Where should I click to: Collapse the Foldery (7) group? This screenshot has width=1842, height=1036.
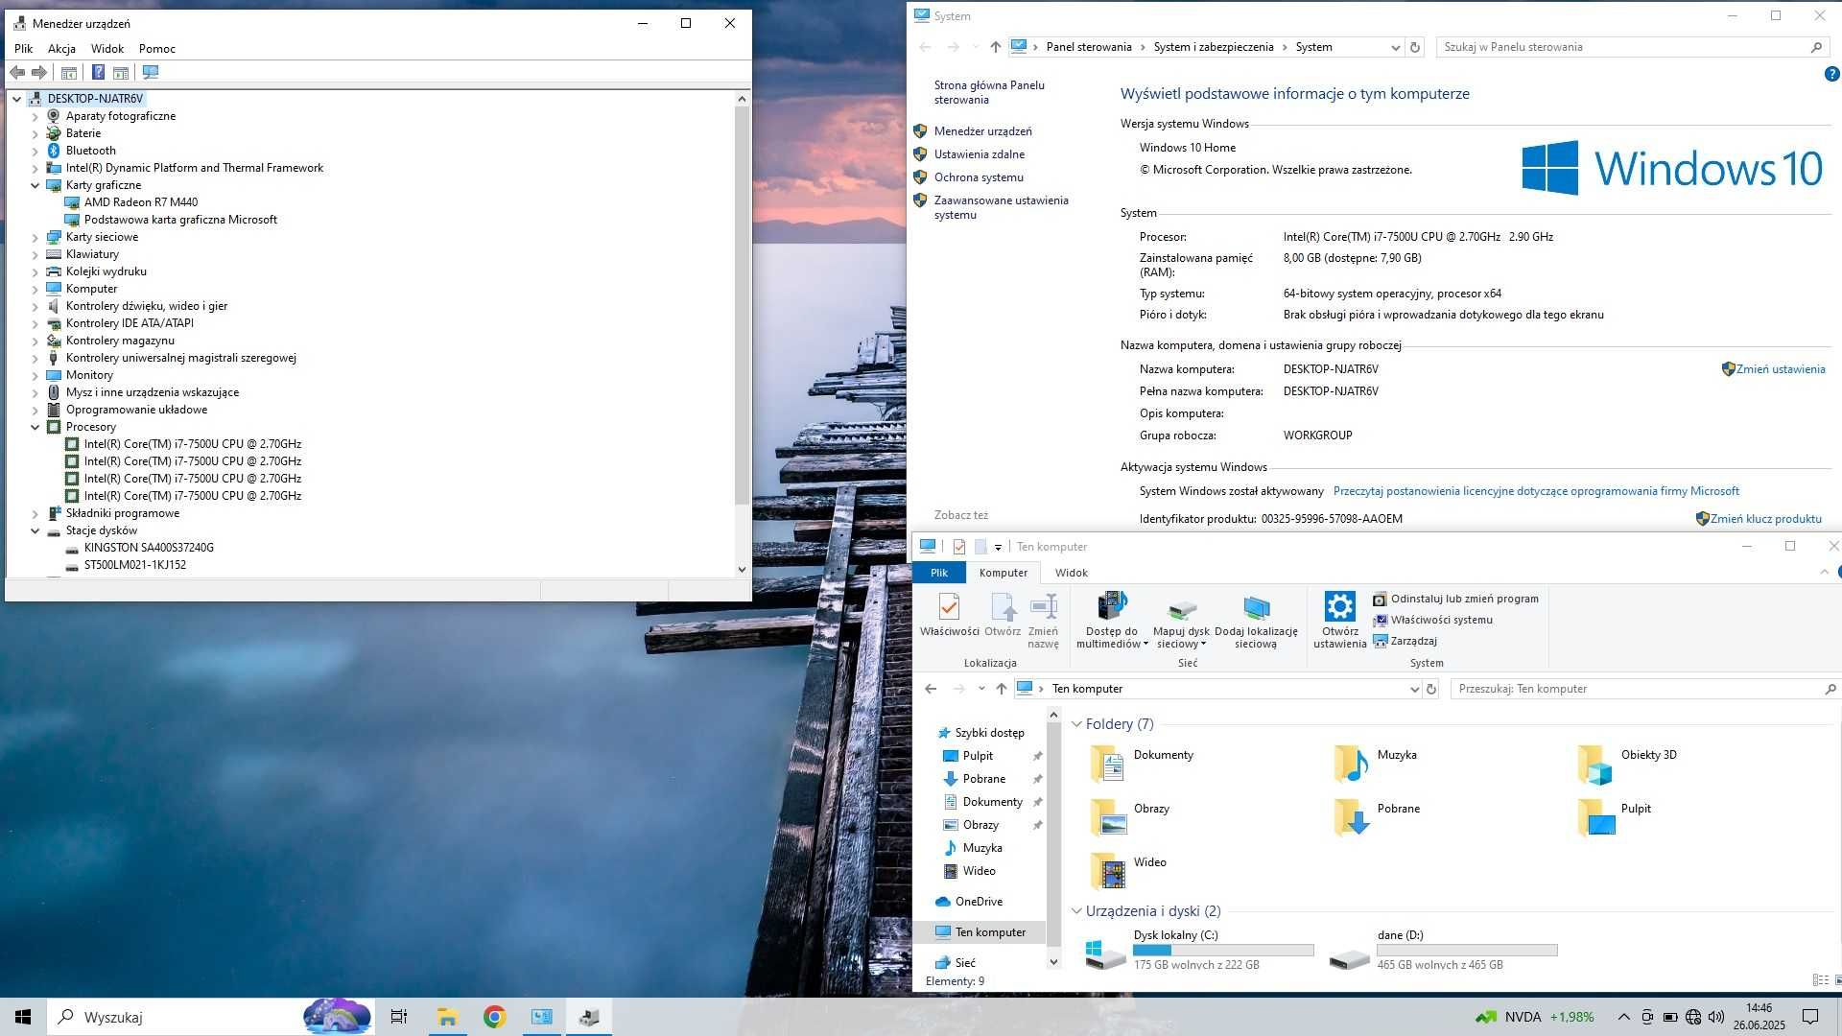coord(1076,724)
